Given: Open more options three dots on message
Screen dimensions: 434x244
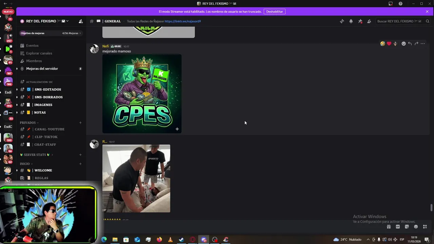Looking at the screenshot, I should [423, 43].
